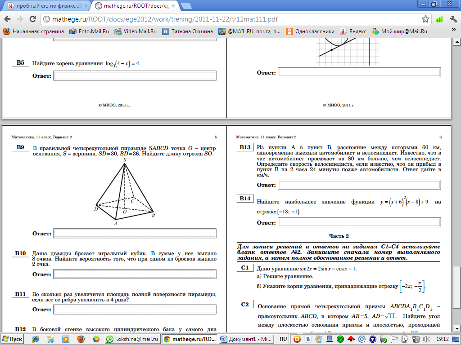This screenshot has height=345, width=461.
Task: Click the B11 answer field
Action: coord(135,309)
